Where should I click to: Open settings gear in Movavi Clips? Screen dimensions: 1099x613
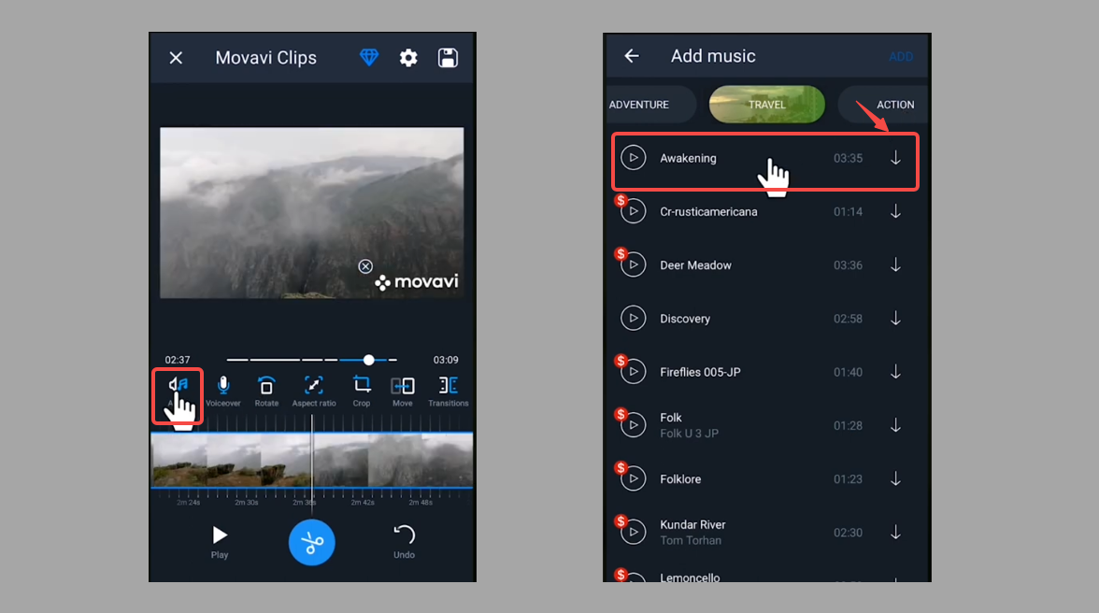point(408,57)
